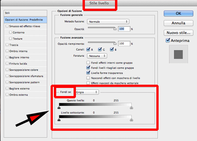The width and height of the screenshot is (197, 141).
Task: Click the gray preview swatch thumbnail
Action: coord(178,54)
